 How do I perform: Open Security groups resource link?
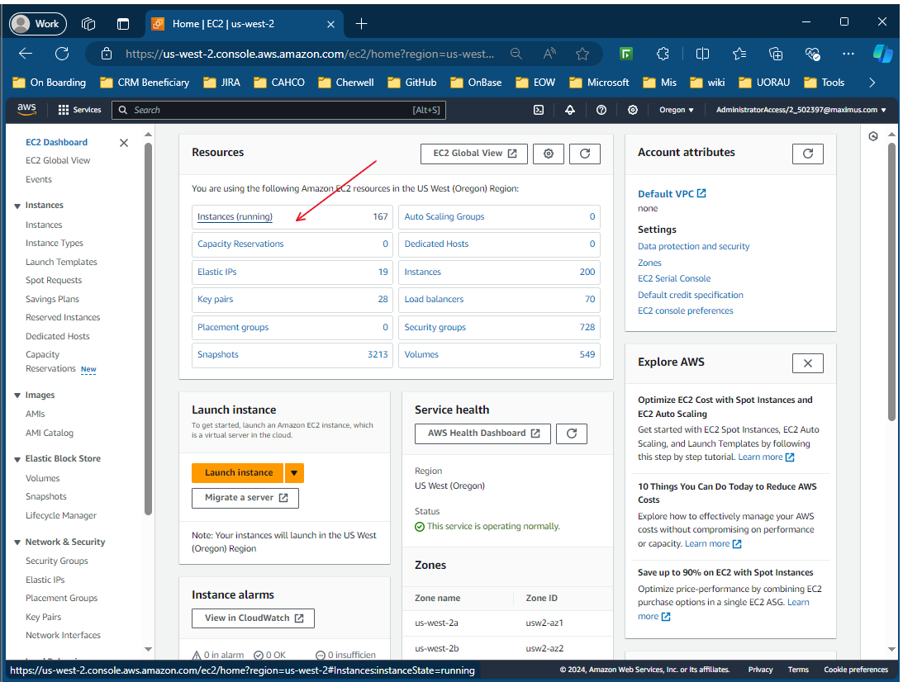tap(435, 328)
